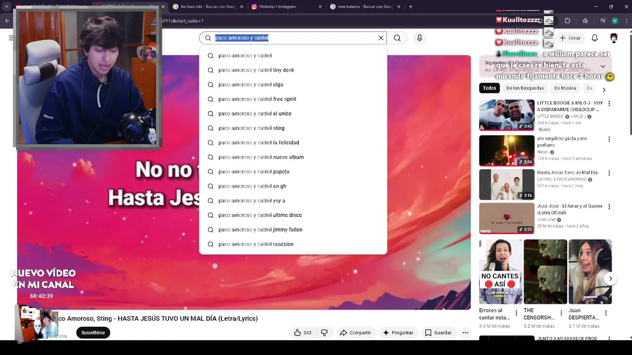Screen dimensions: 632x355
Task: Select the first suggestion paco amoroso y catriel
Action: click(293, 56)
